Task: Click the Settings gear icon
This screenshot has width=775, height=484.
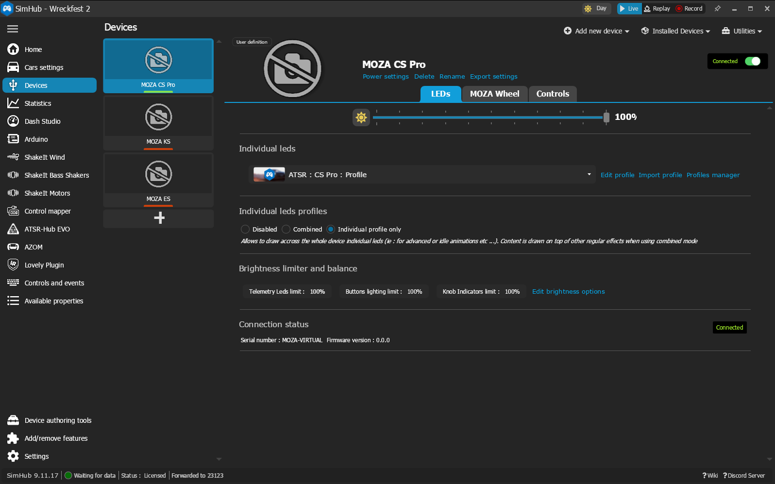Action: pyautogui.click(x=13, y=456)
